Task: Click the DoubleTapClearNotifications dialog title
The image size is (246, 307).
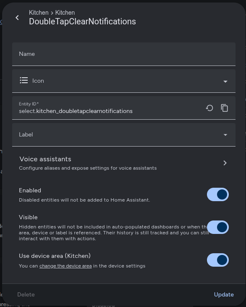Action: (82, 21)
